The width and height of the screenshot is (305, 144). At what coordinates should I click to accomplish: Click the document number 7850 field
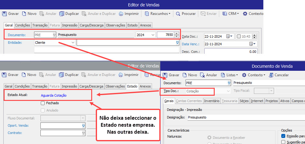[x=165, y=35]
